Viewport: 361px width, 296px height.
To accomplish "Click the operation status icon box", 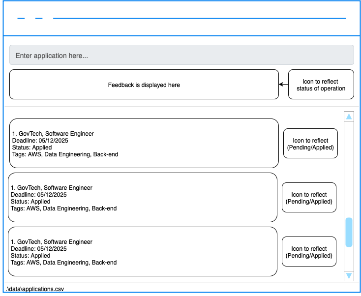I will [x=321, y=85].
